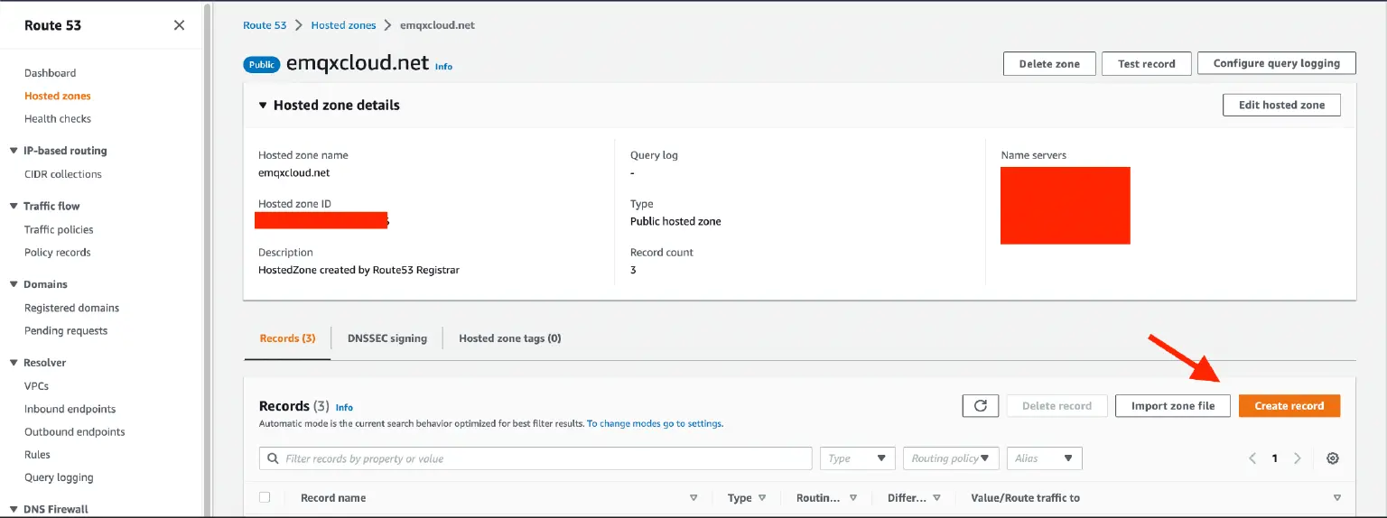Screen dimensions: 1387x518
Task: Open VPCs under Resolver
Action: [37, 386]
